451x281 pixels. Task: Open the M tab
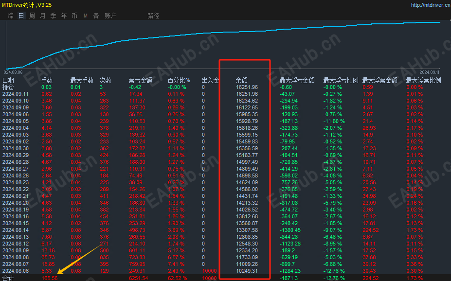(86, 16)
